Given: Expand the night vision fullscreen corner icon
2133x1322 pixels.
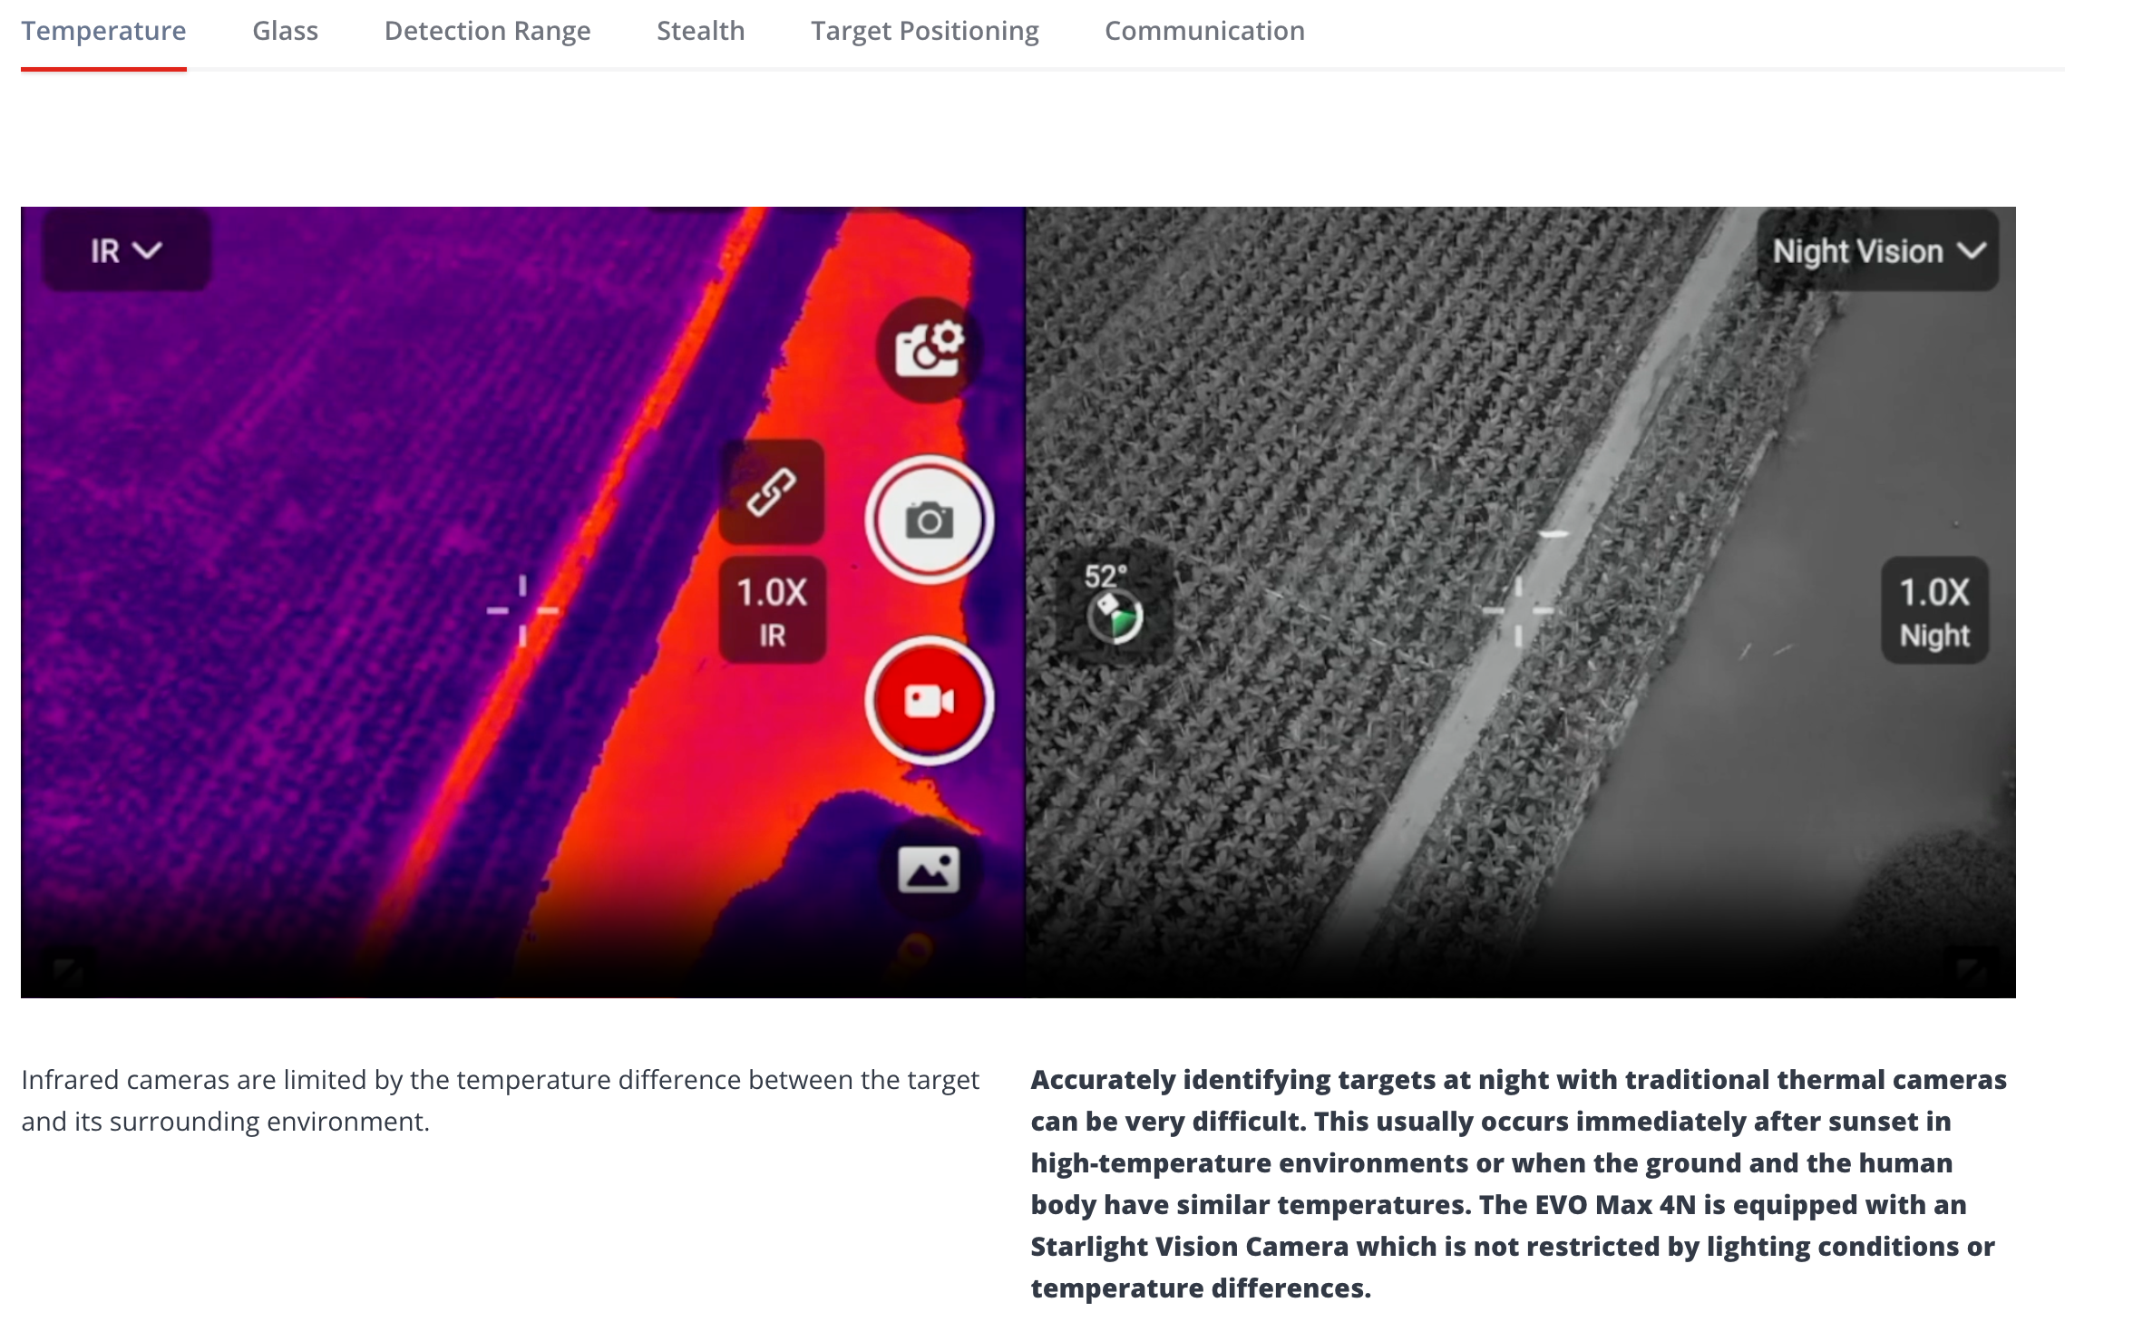Looking at the screenshot, I should pos(1971,969).
